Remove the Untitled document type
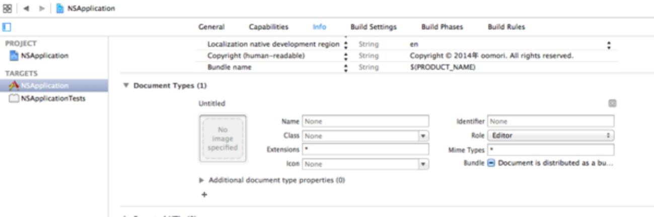 [612, 103]
